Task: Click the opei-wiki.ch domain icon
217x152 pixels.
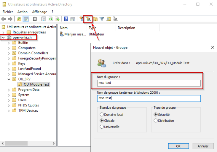Action: click(x=9, y=37)
